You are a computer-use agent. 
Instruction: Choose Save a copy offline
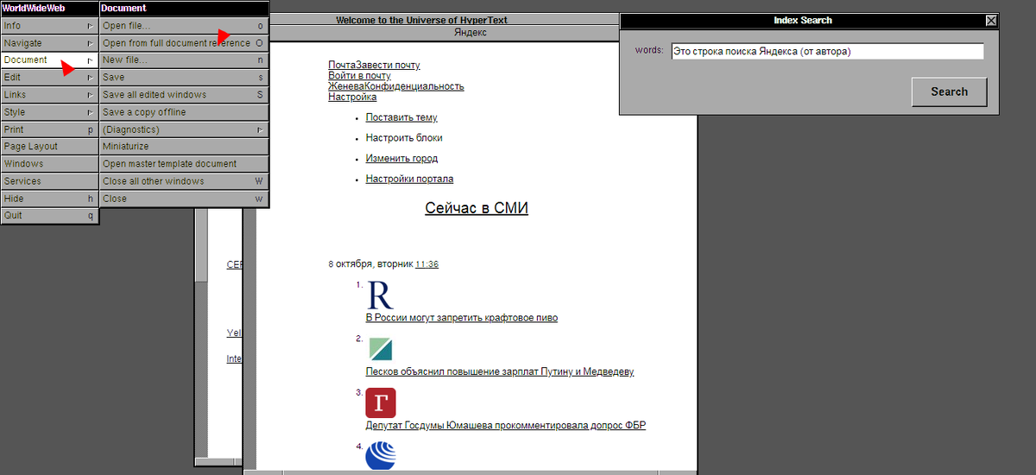pos(184,112)
